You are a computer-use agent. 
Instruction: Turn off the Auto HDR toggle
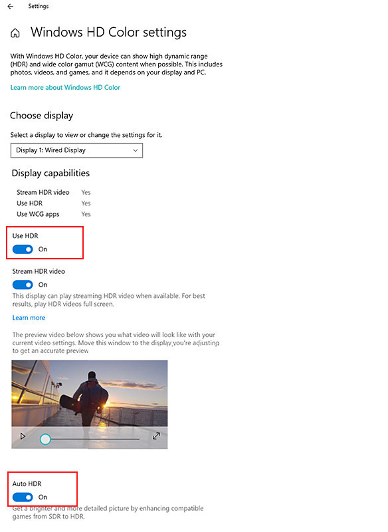(x=22, y=497)
